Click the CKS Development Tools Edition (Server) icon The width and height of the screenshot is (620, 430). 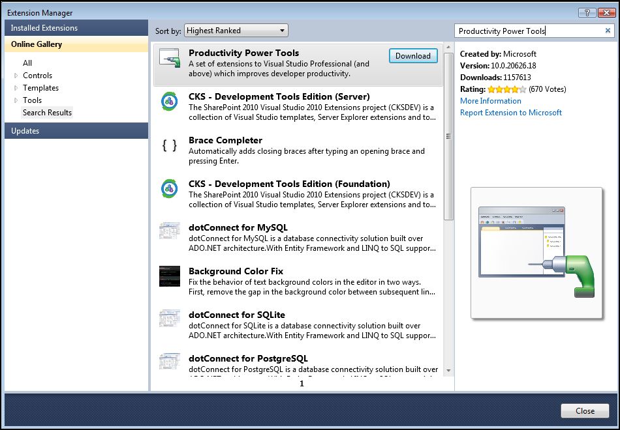coord(169,102)
